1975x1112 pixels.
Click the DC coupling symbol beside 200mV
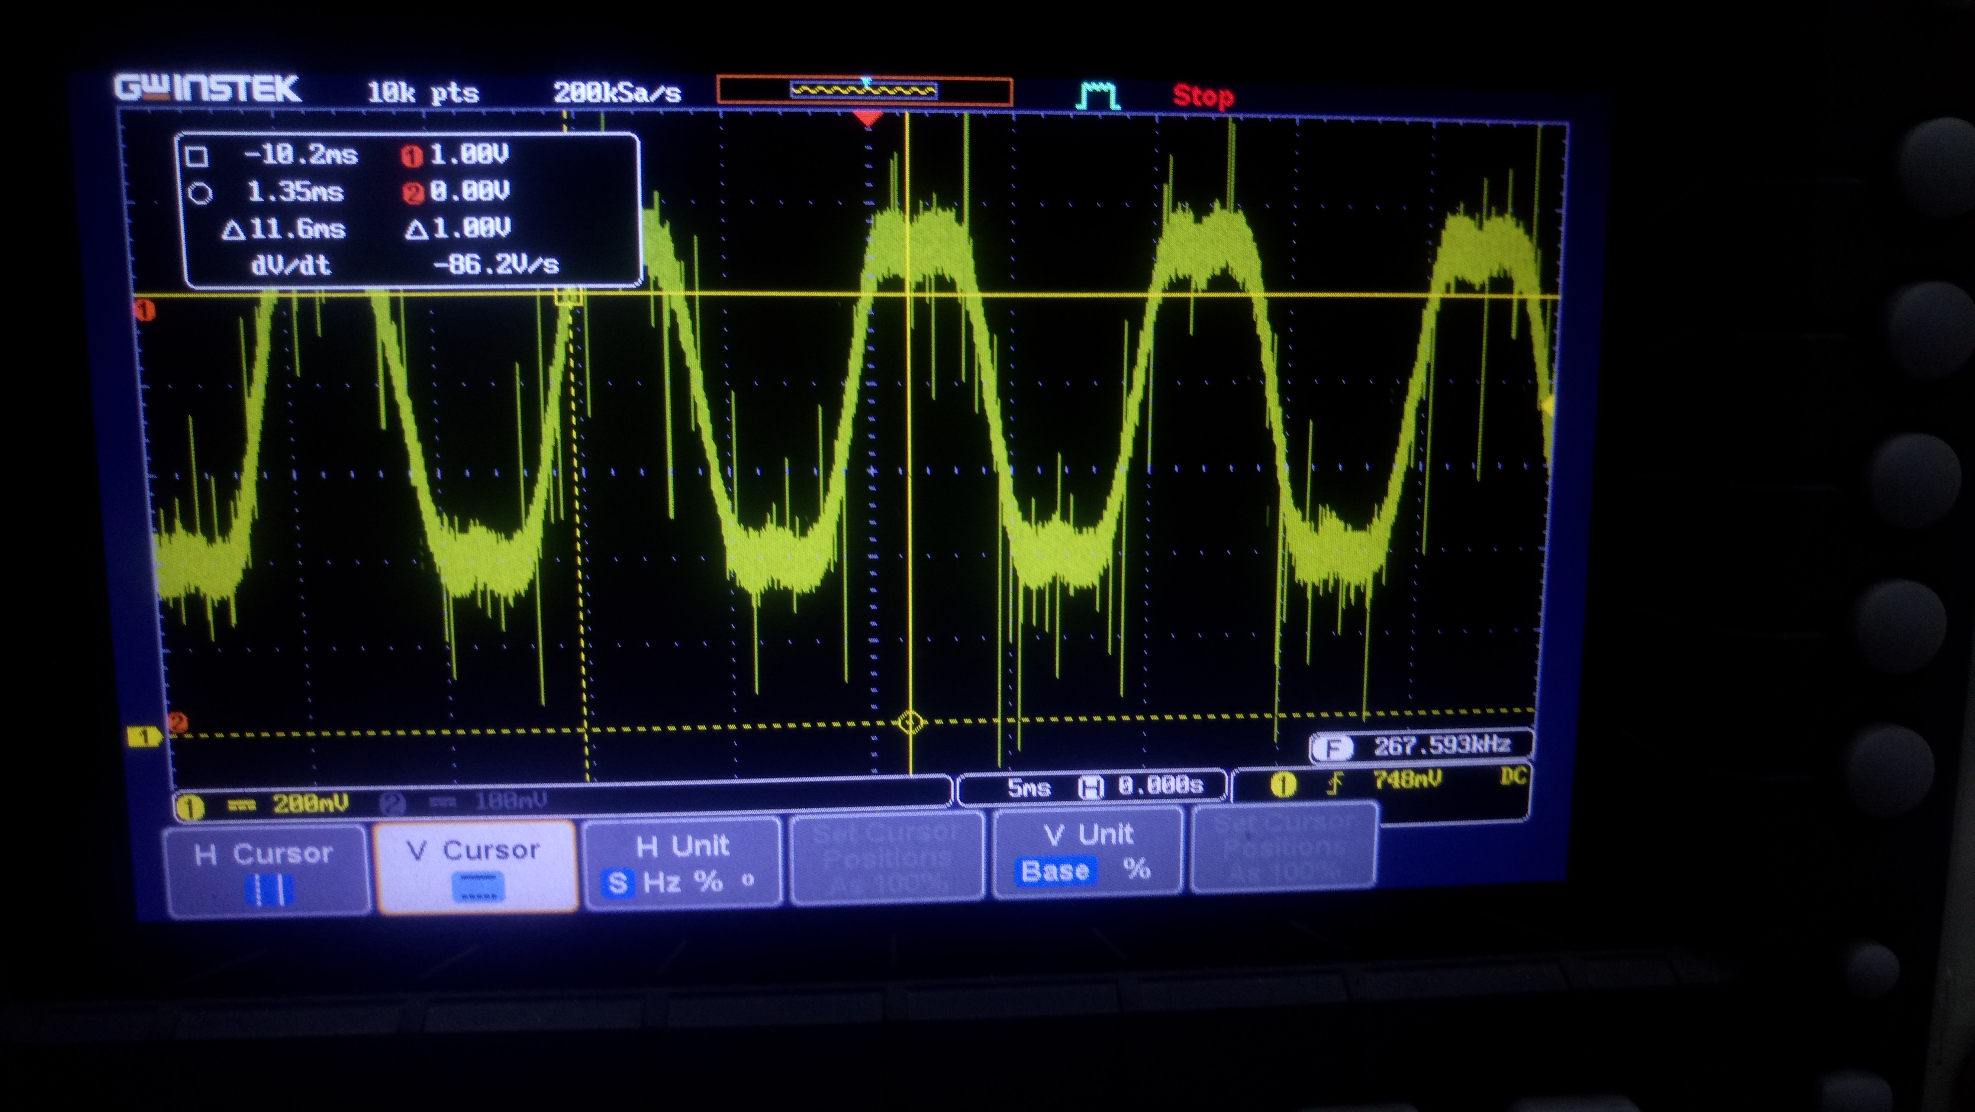(x=242, y=805)
